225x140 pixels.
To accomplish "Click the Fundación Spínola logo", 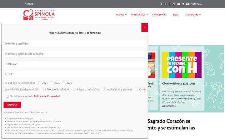I will coord(39,15).
